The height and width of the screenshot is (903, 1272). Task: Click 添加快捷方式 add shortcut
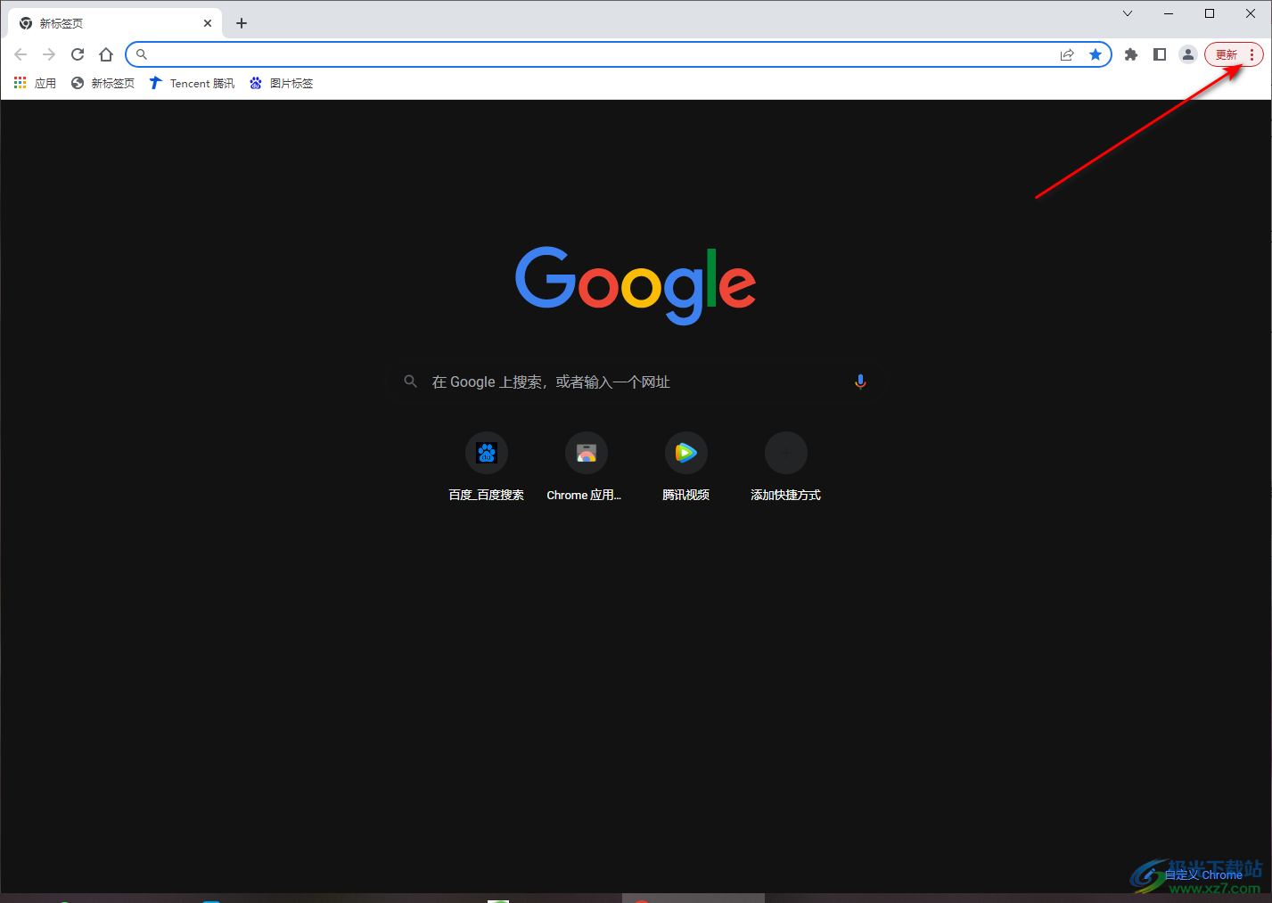tap(785, 467)
